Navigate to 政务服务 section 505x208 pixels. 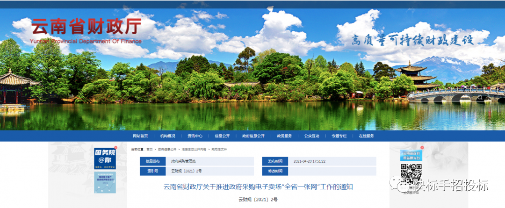point(284,136)
